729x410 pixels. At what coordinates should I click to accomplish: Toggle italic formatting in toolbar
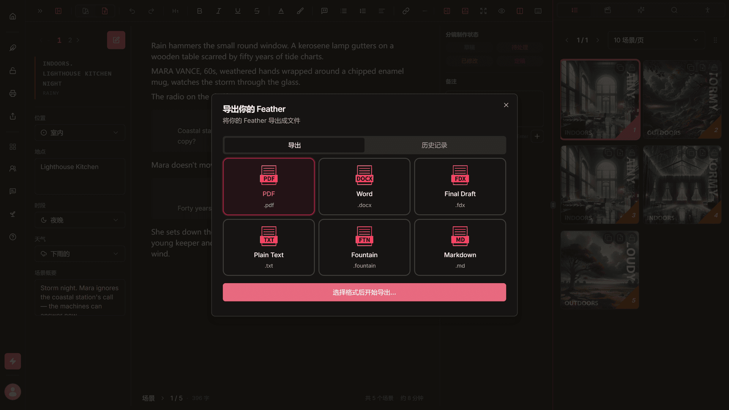click(x=219, y=11)
